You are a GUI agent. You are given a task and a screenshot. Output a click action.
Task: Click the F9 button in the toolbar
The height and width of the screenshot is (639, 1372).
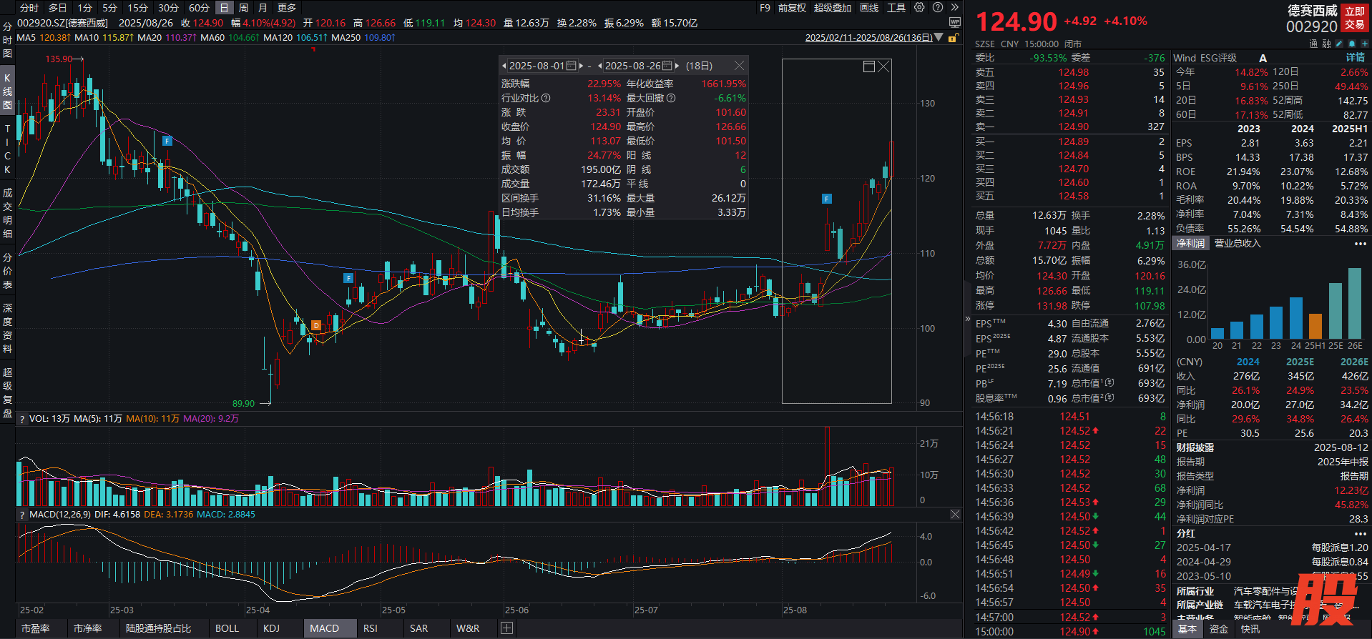click(x=765, y=8)
